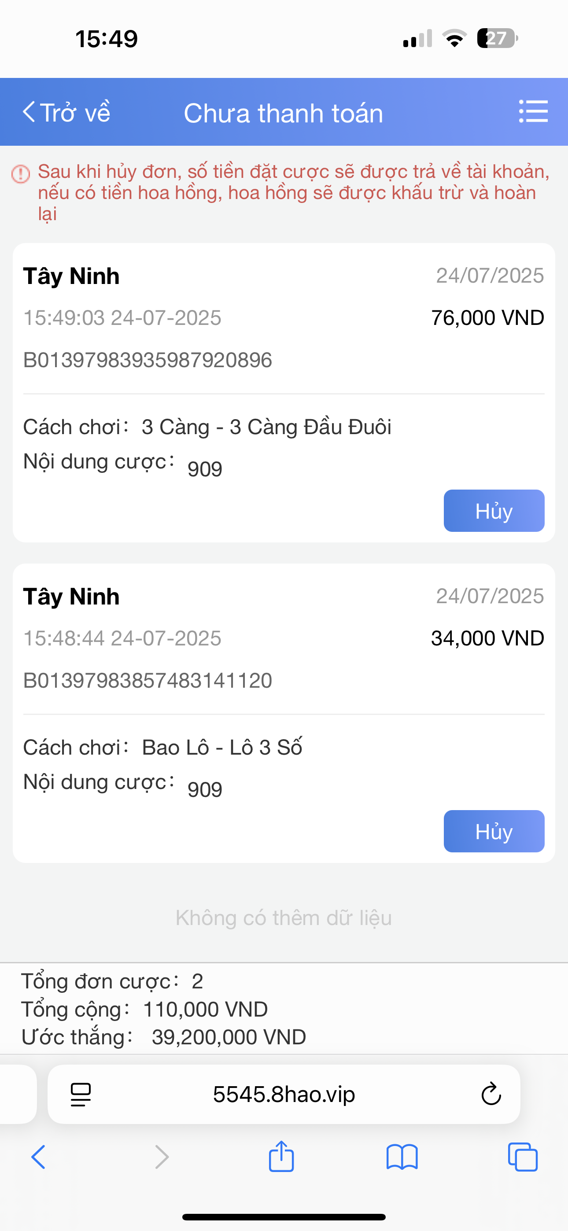Go back with Safari back arrow

38,1157
